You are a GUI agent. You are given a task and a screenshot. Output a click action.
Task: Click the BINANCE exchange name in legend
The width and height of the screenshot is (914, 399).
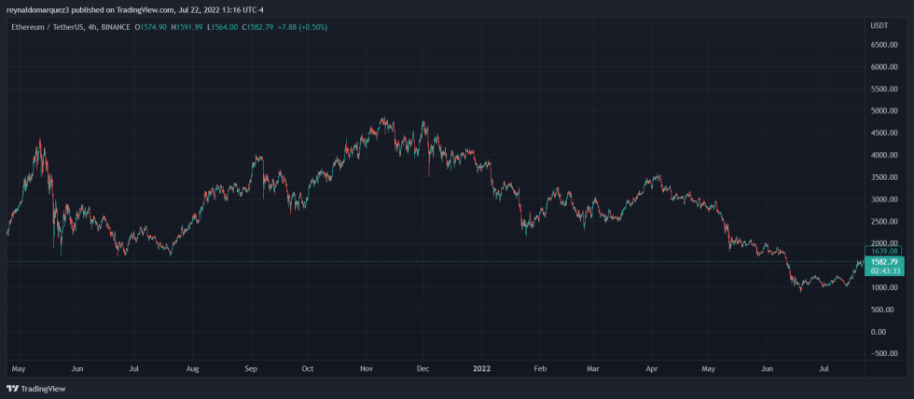tap(118, 26)
